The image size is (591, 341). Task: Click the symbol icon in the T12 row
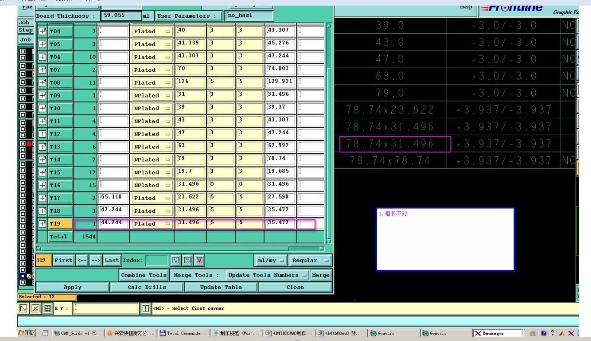tap(42, 134)
